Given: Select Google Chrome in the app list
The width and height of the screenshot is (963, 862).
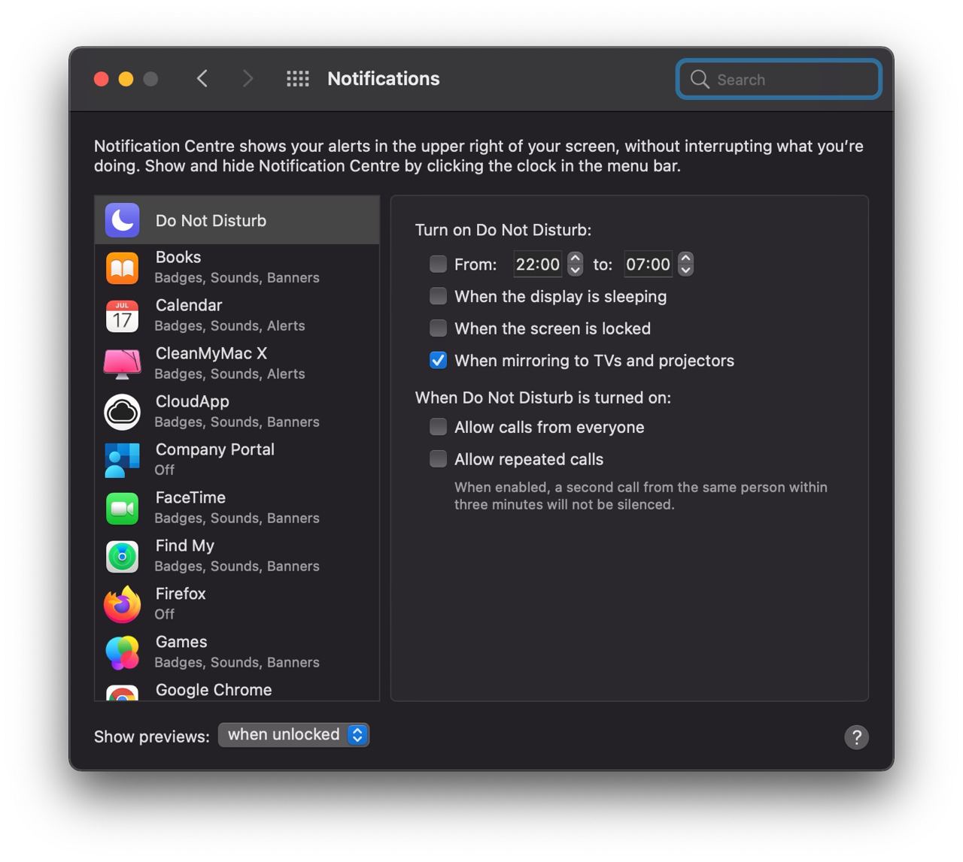Looking at the screenshot, I should 237,689.
